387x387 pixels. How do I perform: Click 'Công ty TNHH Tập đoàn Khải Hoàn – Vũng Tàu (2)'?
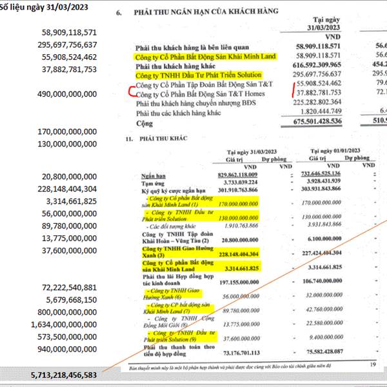[177, 237]
